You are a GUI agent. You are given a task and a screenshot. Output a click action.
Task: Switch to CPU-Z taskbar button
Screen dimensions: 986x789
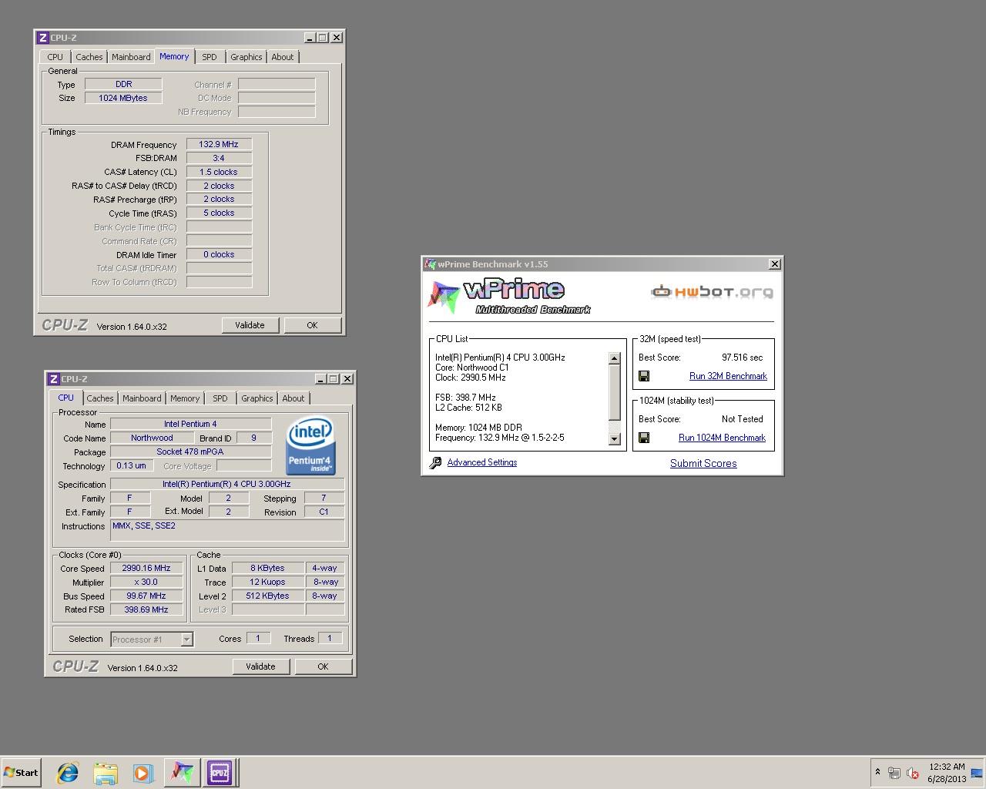coord(220,772)
